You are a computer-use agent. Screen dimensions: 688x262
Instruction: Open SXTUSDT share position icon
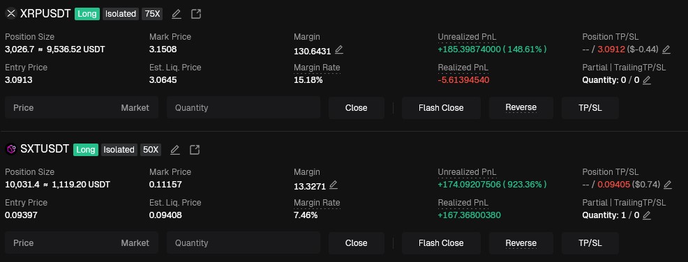195,150
